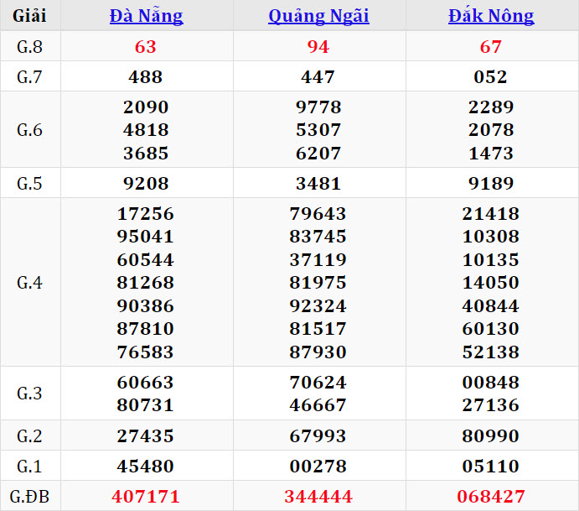
Task: Click G.4 number 87810
Action: tap(146, 329)
